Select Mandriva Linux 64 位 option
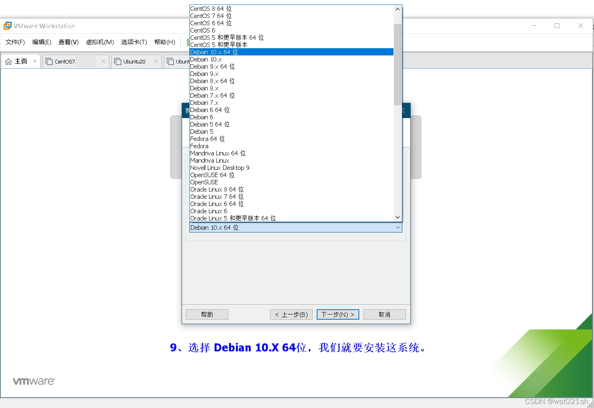 (291, 153)
